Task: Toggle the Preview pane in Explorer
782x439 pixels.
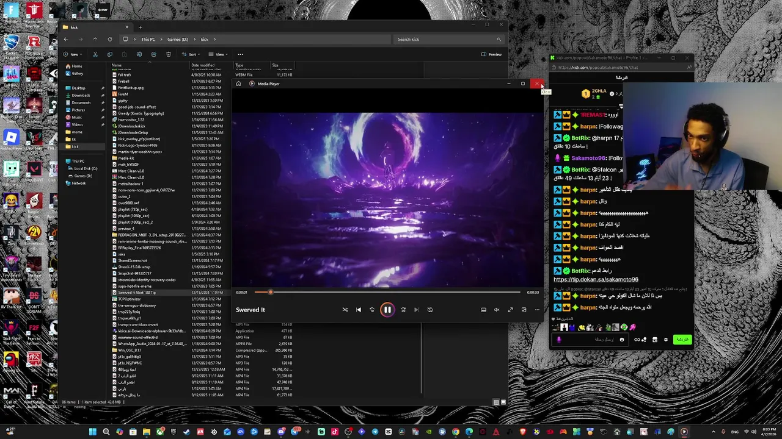Action: click(491, 54)
